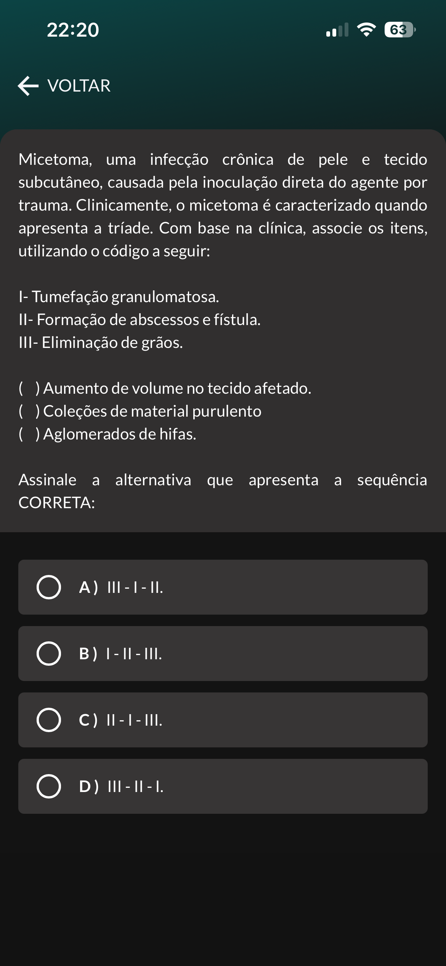This screenshot has width=446, height=966.
Task: Tap item "I- Tumefação granulomatosa."
Action: (x=119, y=297)
